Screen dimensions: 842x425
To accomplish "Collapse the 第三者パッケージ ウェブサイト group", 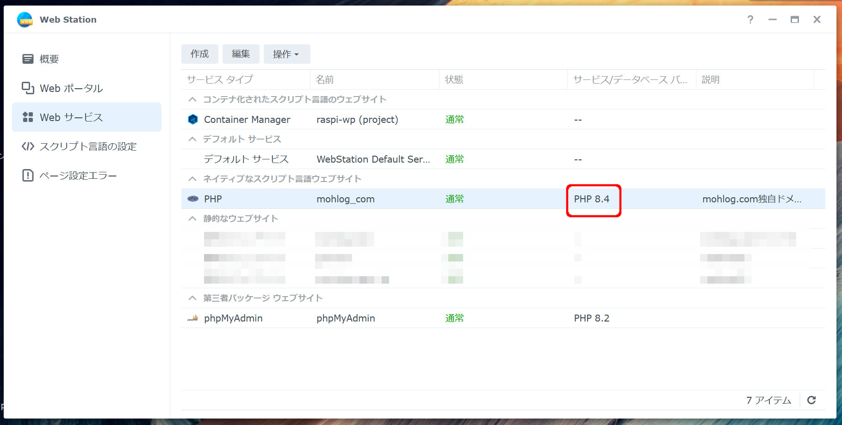I will point(192,298).
